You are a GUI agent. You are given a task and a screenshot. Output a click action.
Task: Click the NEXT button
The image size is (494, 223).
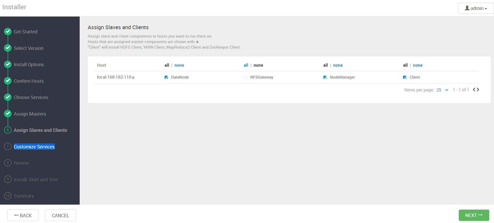(x=474, y=215)
